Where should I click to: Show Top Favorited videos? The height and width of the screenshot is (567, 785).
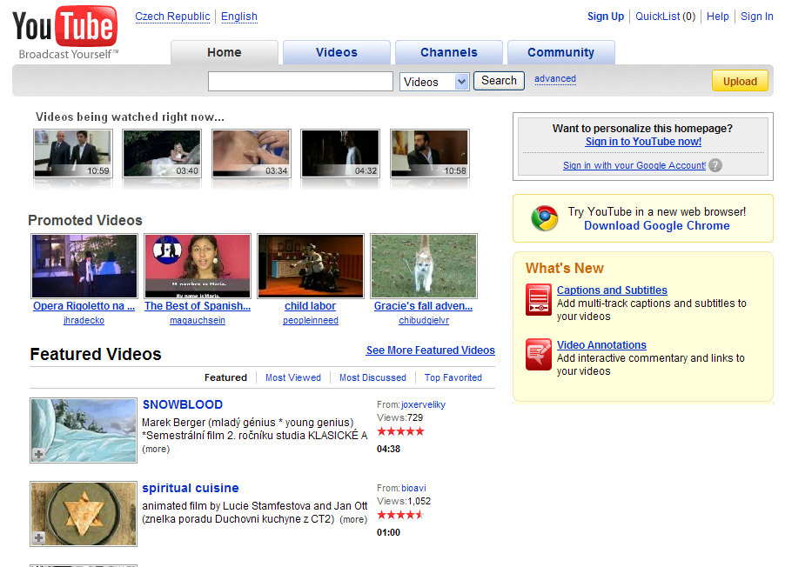453,377
